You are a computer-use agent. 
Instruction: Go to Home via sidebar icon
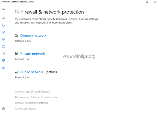click(x=4, y=18)
